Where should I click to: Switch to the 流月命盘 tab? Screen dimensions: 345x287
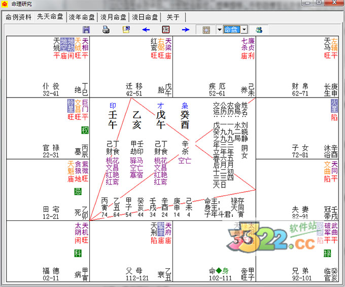(x=113, y=17)
